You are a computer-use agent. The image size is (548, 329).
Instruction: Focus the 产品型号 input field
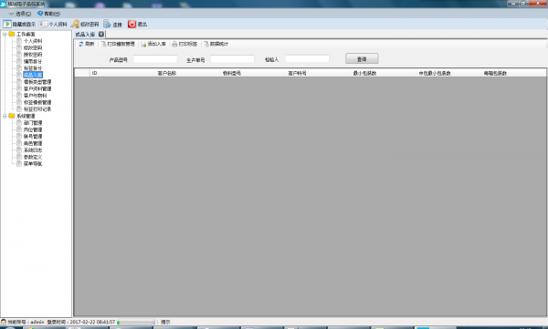[x=155, y=59]
